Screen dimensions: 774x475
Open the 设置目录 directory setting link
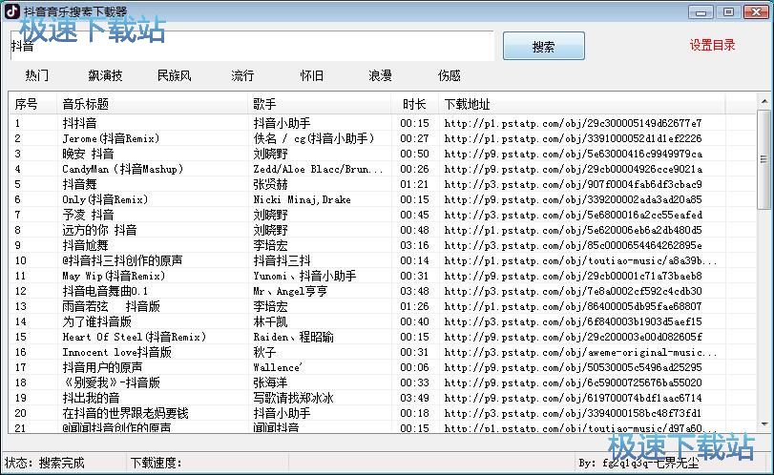(x=712, y=46)
